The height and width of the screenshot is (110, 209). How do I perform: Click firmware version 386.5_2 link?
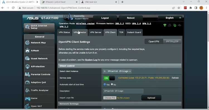click(120, 23)
